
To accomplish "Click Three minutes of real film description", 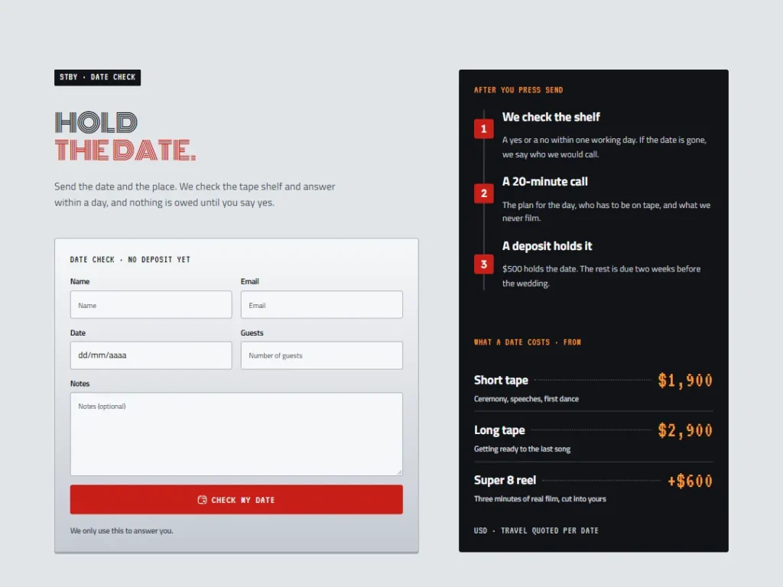I will click(540, 498).
